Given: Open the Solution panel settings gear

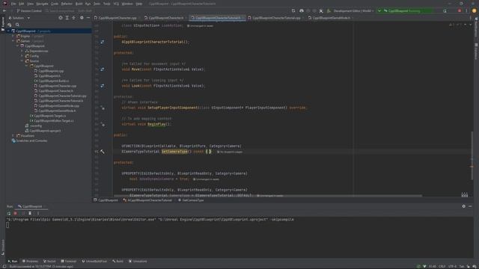Looking at the screenshot, I should pos(82,18).
